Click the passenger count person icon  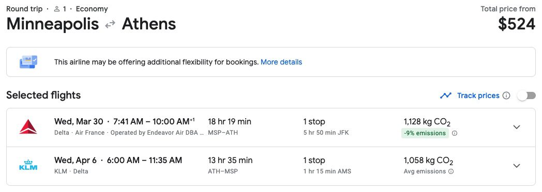(x=57, y=9)
